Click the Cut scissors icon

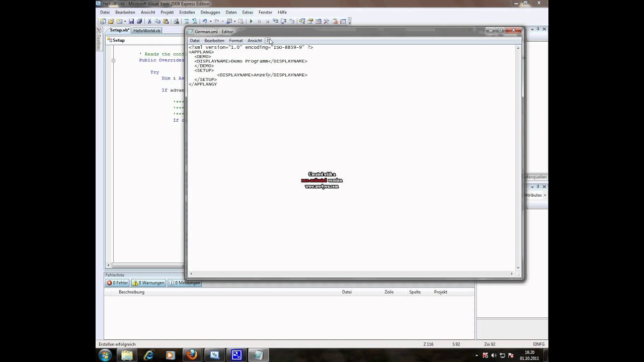149,21
